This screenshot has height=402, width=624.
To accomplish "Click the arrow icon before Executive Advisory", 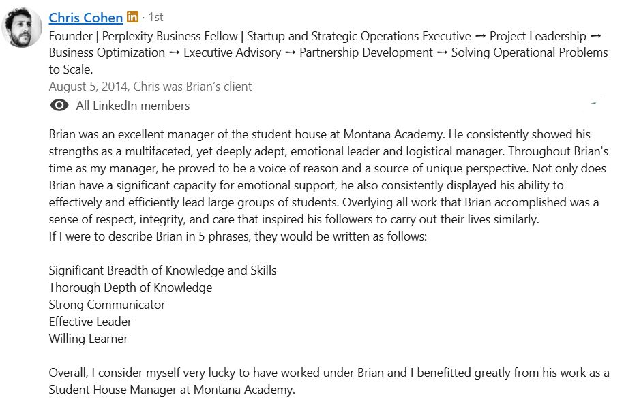I will (x=174, y=52).
